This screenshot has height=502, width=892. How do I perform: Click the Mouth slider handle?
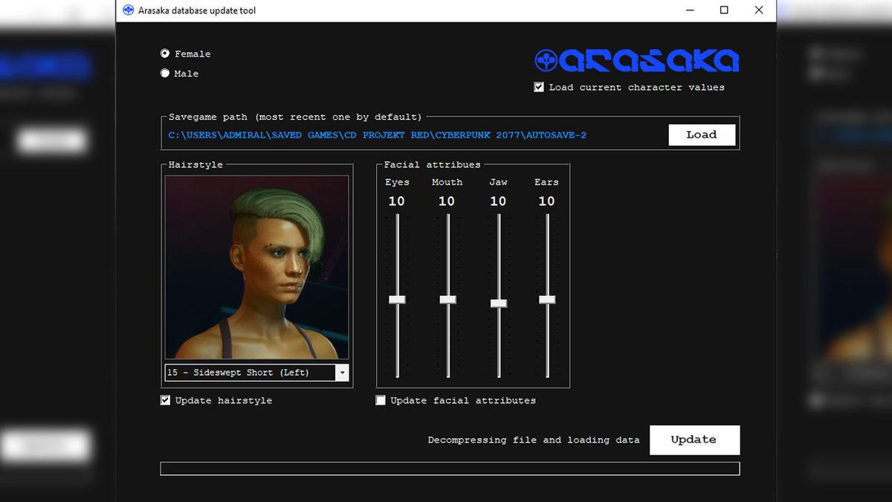447,300
